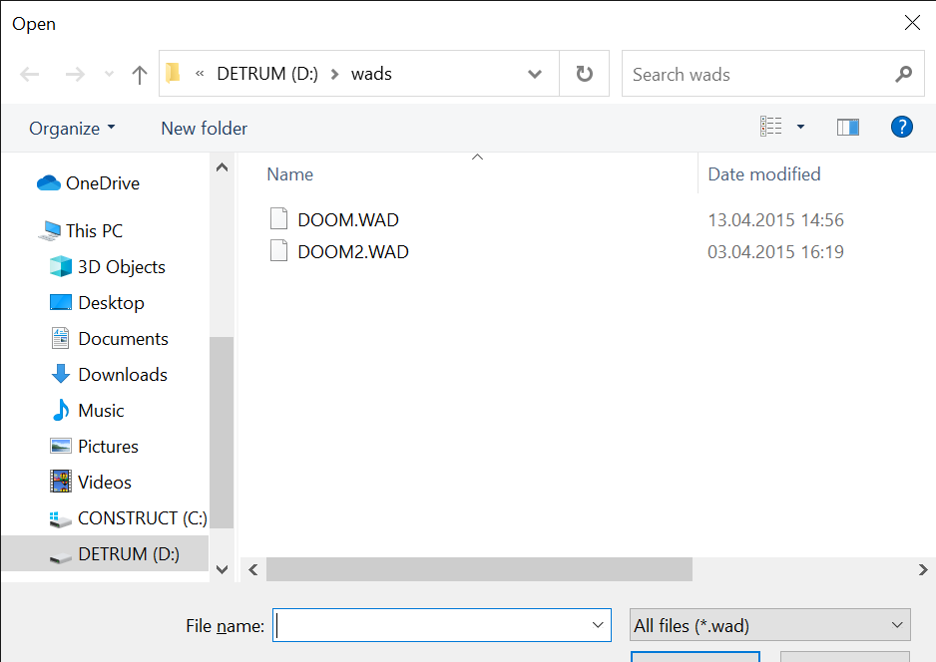
Task: Click the CONSTRUCT (C:) drive icon
Action: click(x=60, y=518)
